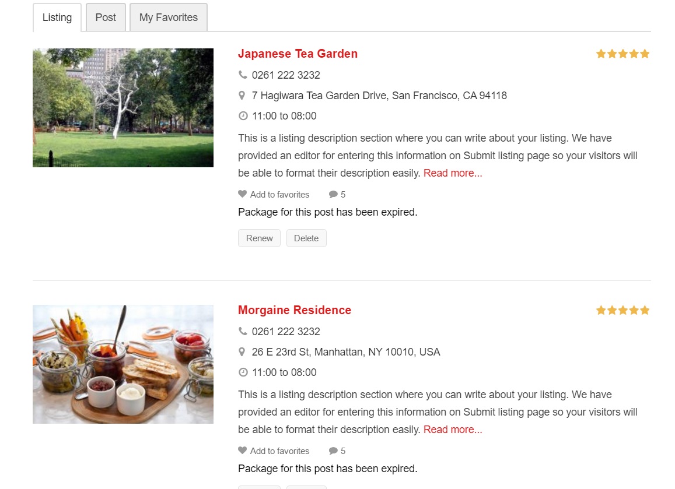The height and width of the screenshot is (489, 675).
Task: Click the clock icon in Japanese Tea Garden
Action: 243,115
